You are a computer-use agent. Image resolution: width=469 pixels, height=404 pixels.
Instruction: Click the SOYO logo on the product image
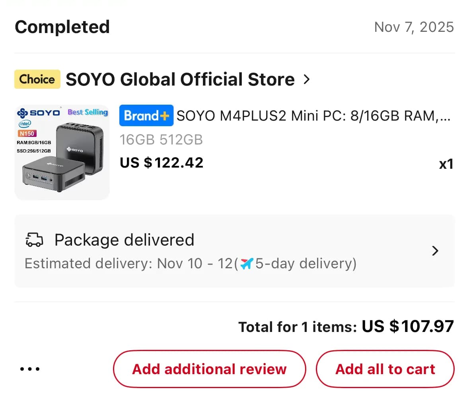[x=39, y=113]
